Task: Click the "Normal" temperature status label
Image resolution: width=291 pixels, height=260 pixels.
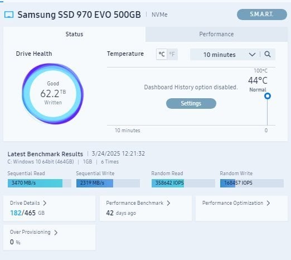Action: (258, 90)
